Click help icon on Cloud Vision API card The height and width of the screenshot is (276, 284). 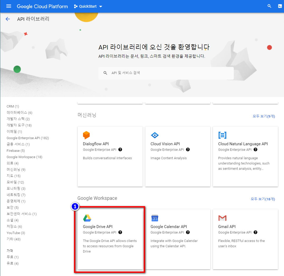click(x=188, y=149)
